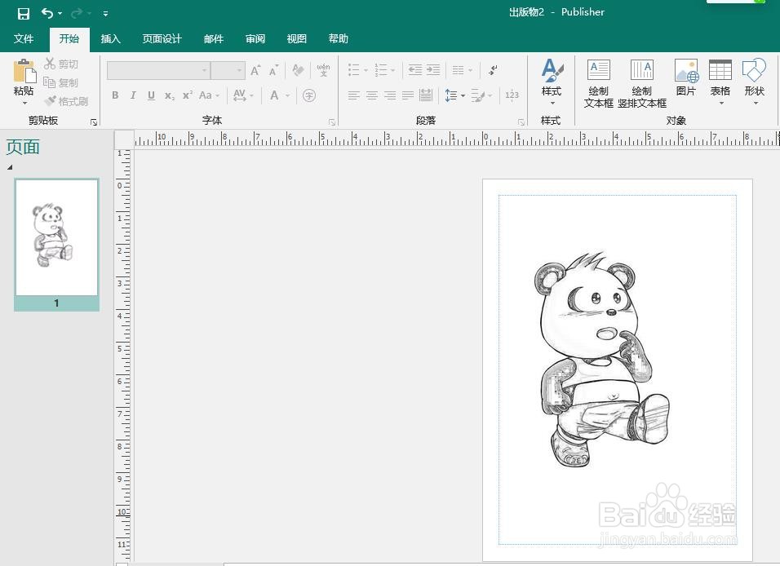This screenshot has height=566, width=780.
Task: Click the bullet list icon
Action: (x=353, y=70)
